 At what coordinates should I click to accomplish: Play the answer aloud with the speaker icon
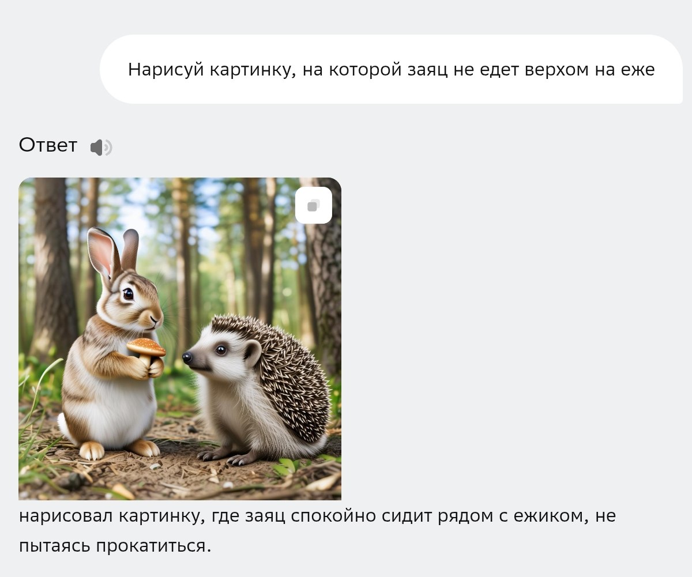coord(101,148)
